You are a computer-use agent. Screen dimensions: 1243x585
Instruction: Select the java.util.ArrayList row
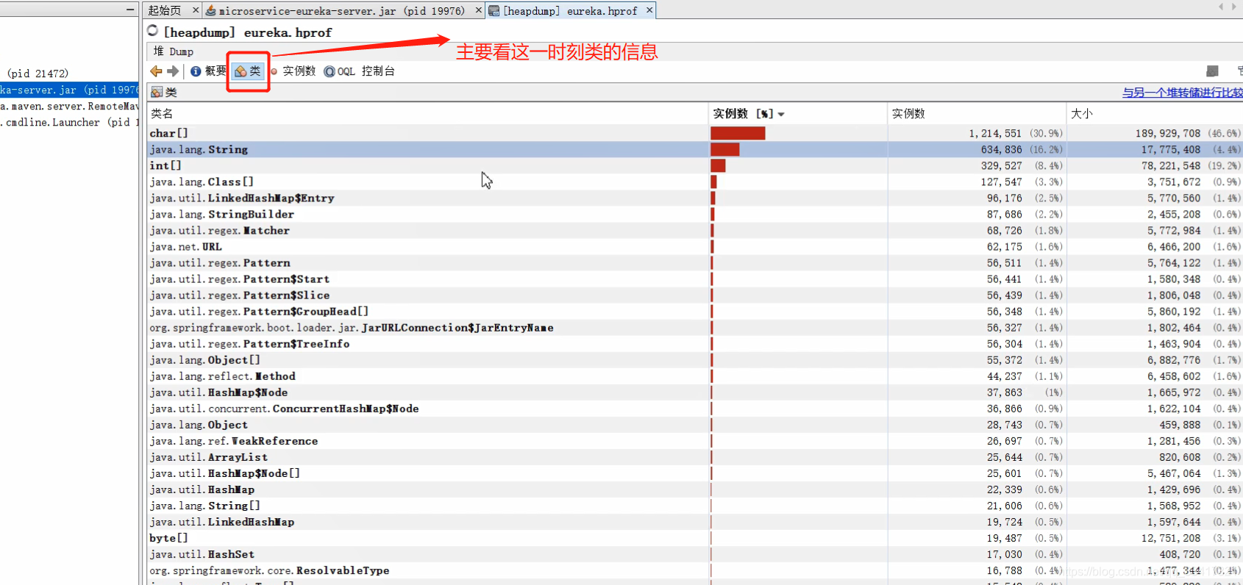coord(695,456)
